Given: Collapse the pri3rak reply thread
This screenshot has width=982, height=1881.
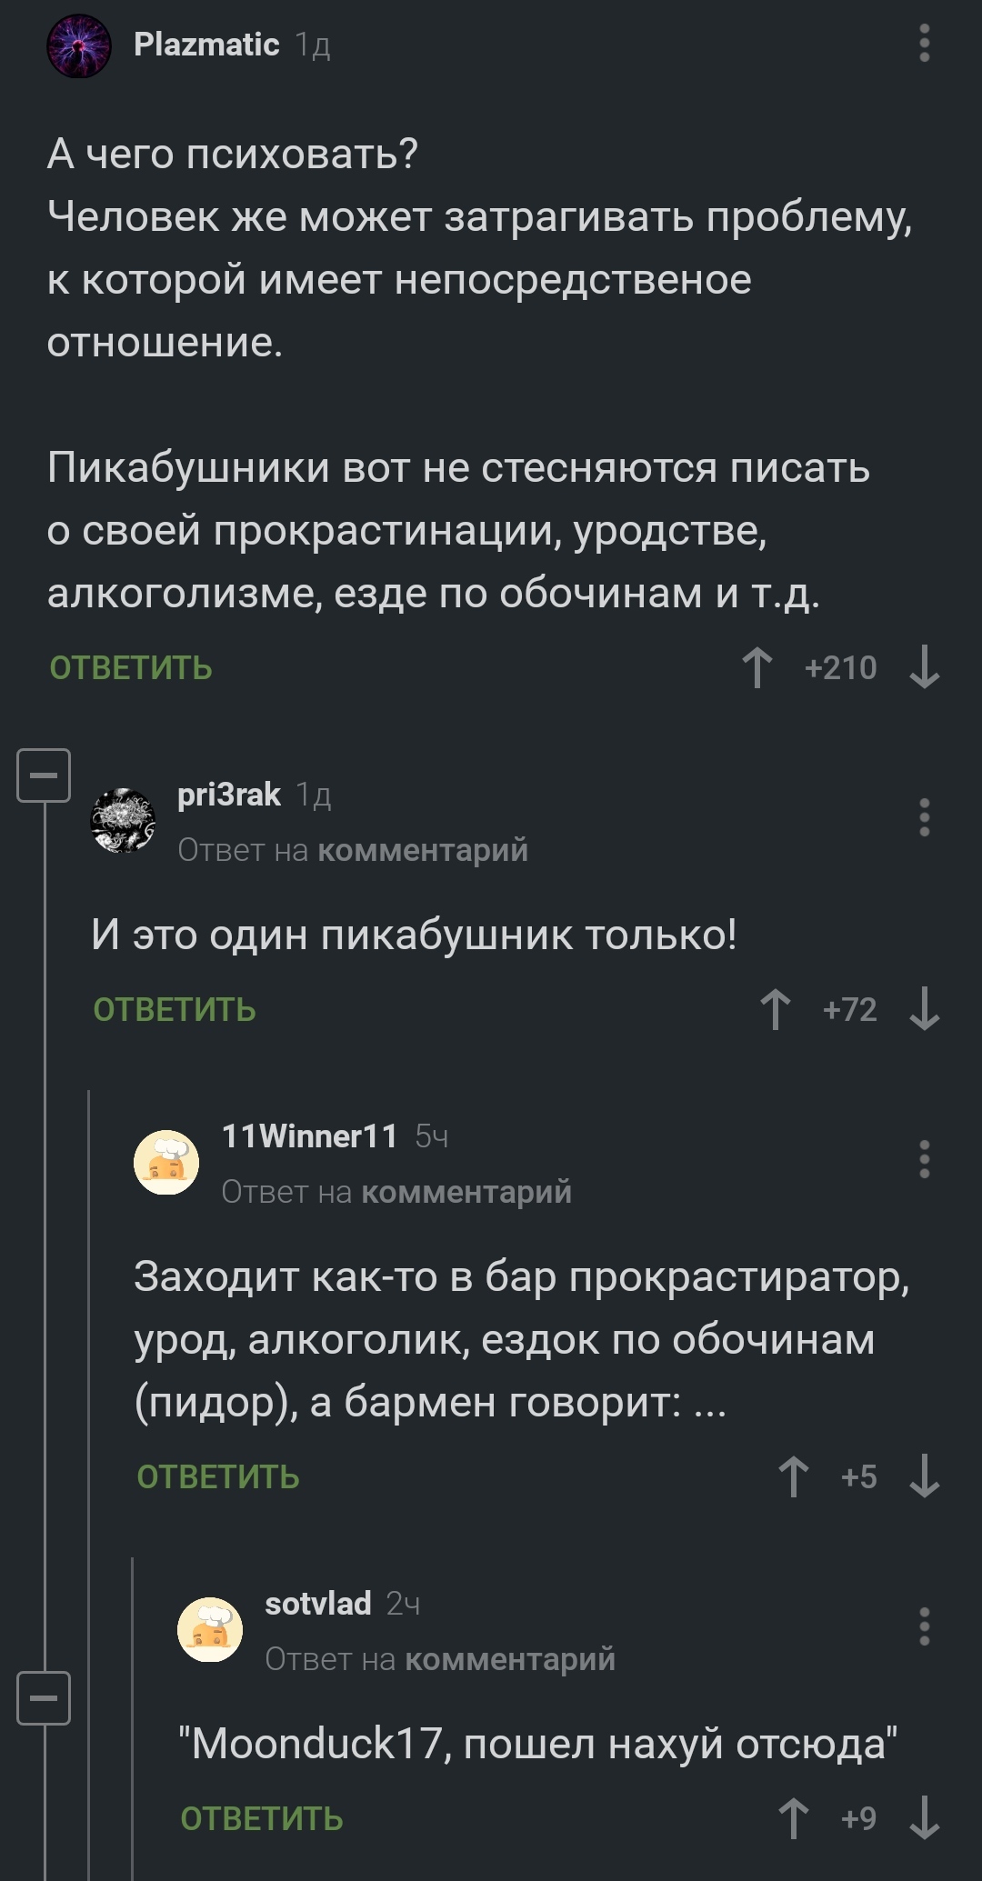Looking at the screenshot, I should 44,775.
